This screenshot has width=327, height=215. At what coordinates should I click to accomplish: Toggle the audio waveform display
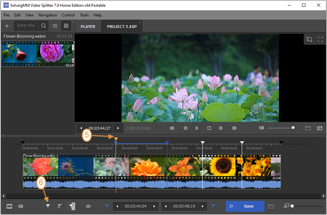20,206
